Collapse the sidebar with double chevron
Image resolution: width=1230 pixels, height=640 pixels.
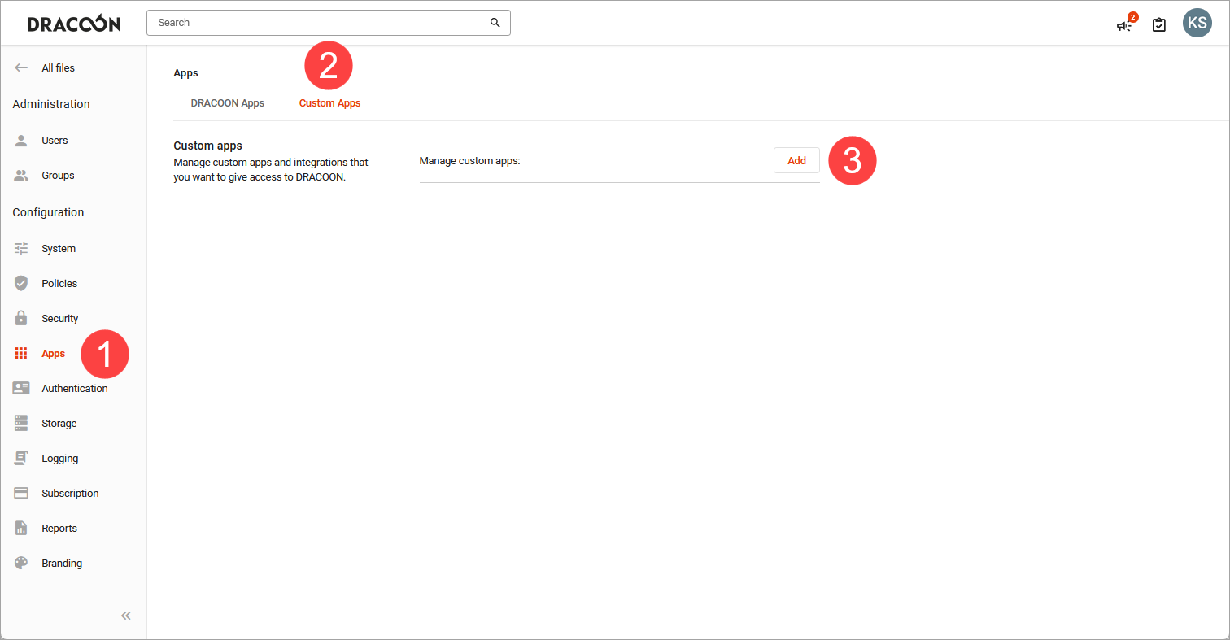point(126,616)
